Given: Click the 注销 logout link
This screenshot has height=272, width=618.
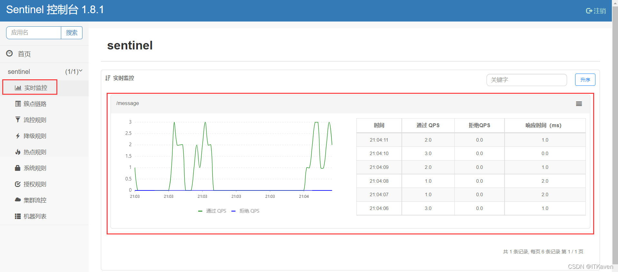Looking at the screenshot, I should coord(596,11).
